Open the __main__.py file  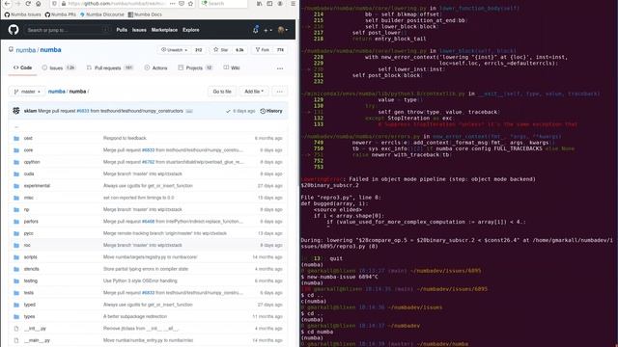point(37,340)
